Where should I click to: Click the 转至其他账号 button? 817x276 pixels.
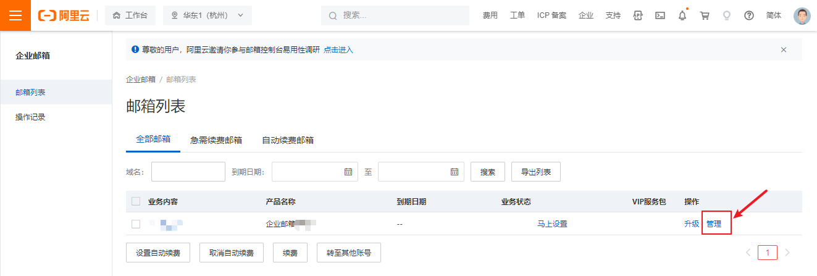349,253
